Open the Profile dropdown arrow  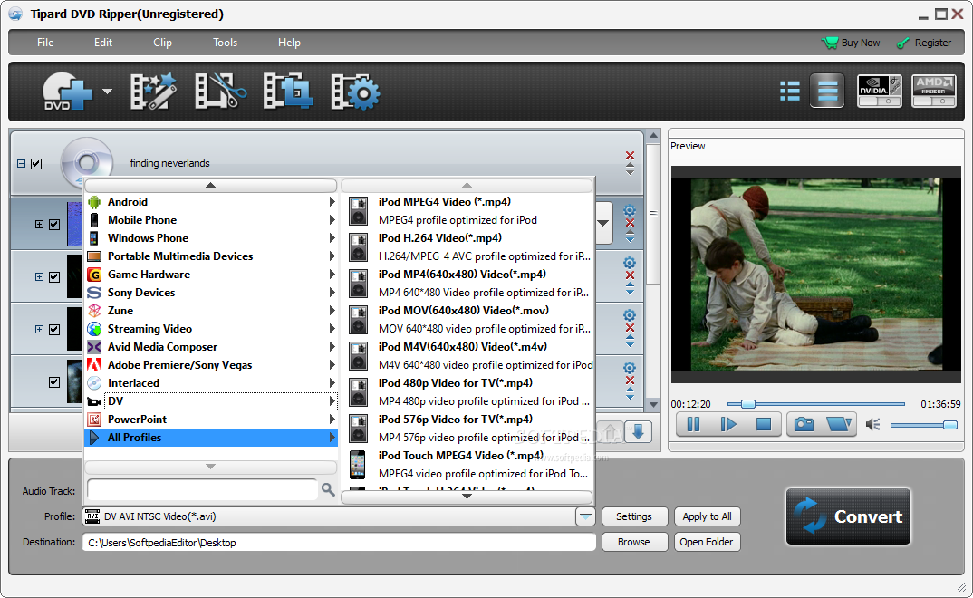click(585, 516)
